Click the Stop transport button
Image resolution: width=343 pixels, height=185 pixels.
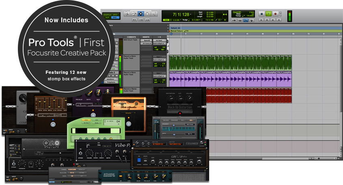262,14
